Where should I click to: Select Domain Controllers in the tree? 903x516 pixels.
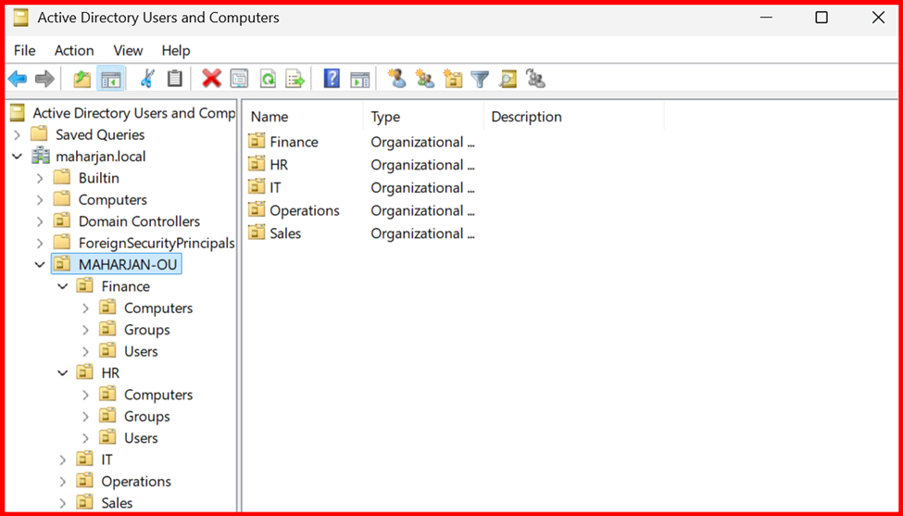pos(139,221)
